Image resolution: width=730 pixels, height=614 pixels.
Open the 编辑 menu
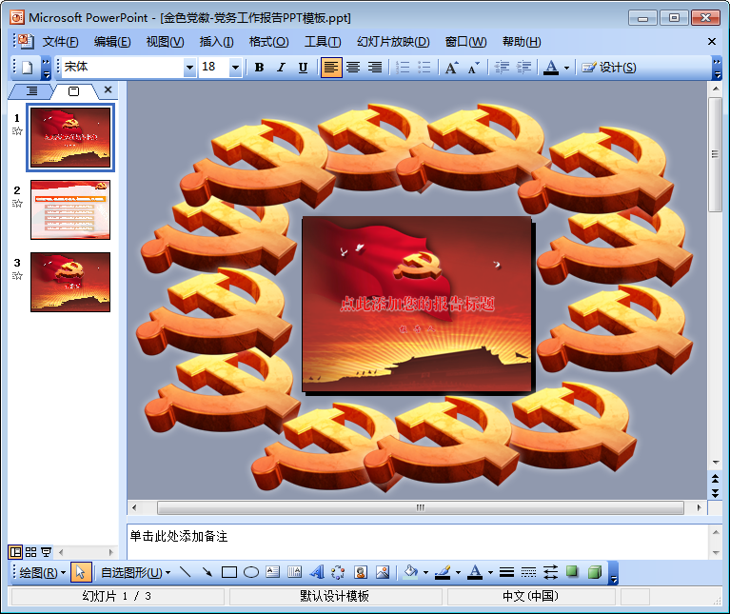[x=112, y=42]
